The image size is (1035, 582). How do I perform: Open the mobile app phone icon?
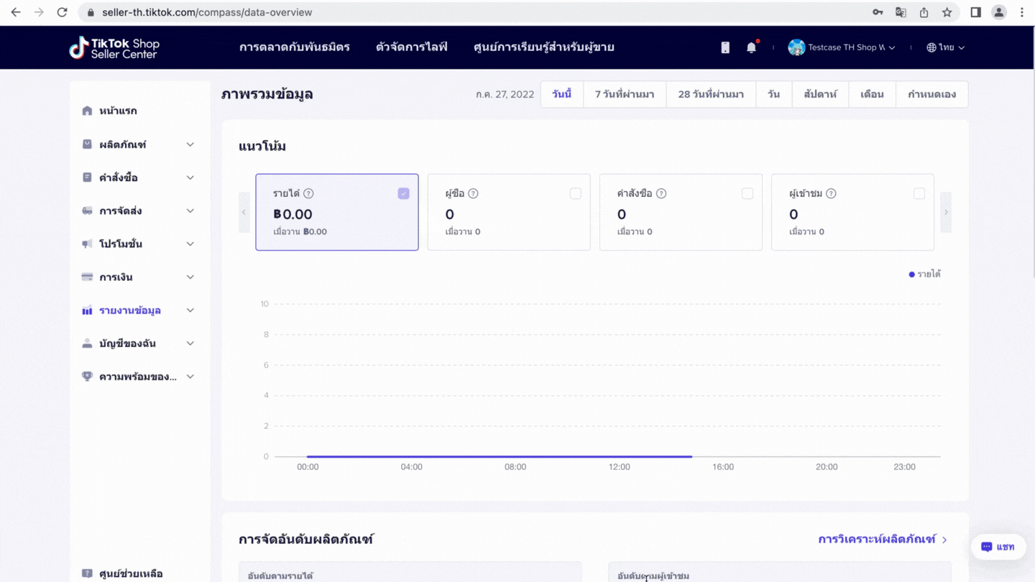click(725, 47)
